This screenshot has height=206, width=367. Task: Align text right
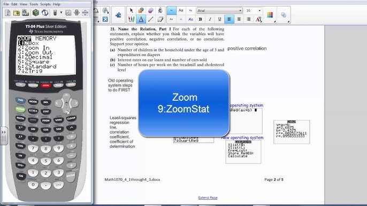[x=249, y=19]
